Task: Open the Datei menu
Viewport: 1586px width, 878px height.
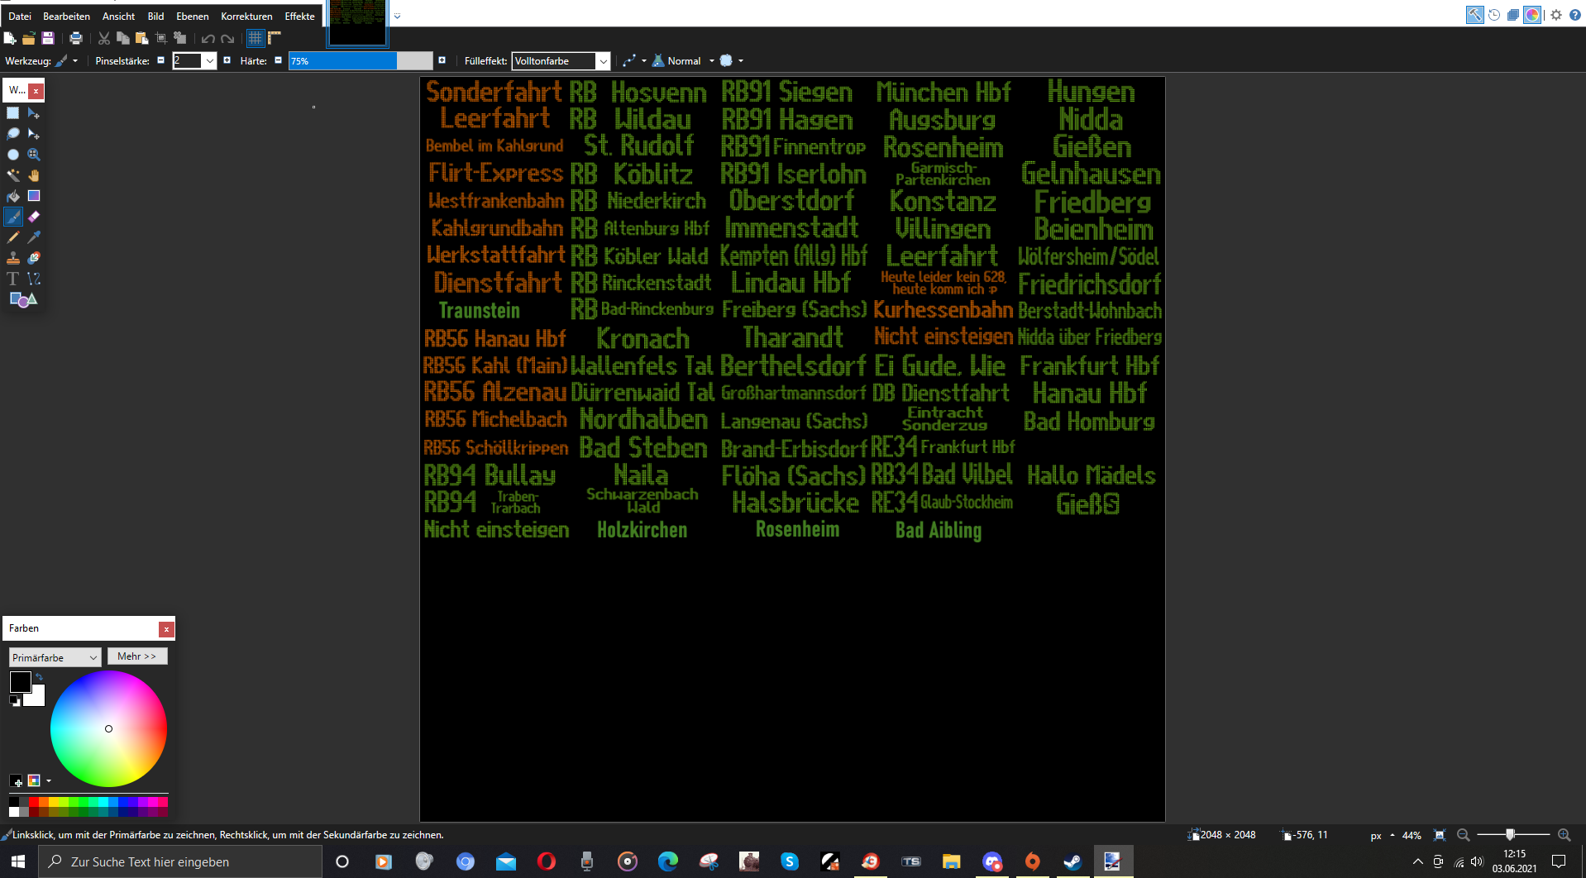Action: tap(20, 16)
